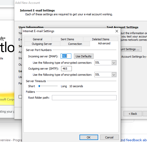Open the Deleted Items tab
Viewport: 147px width, 142px height.
point(100,39)
